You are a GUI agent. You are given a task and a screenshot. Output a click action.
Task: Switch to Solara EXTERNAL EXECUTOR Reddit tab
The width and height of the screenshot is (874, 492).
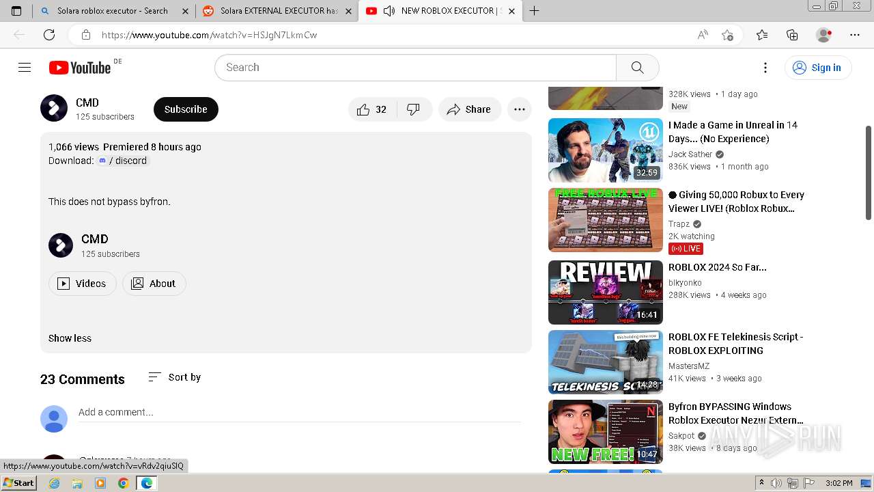[277, 11]
